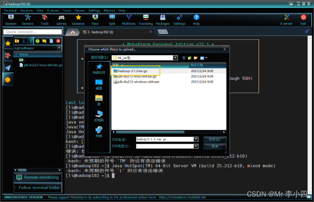Click the paperclip icon at tab bar right
The width and height of the screenshot is (314, 202).
307,31
